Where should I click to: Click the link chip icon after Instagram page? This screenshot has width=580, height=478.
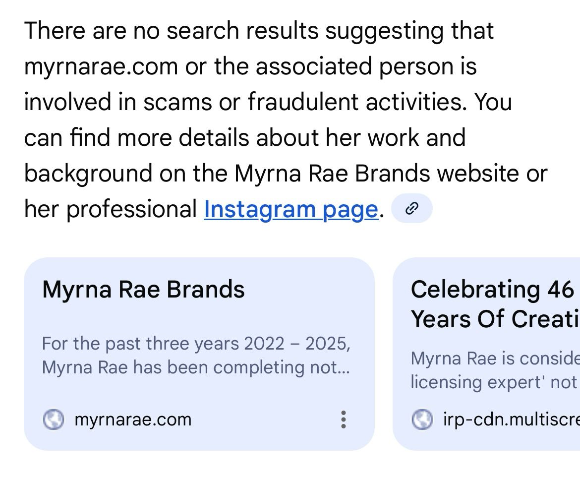pyautogui.click(x=411, y=209)
